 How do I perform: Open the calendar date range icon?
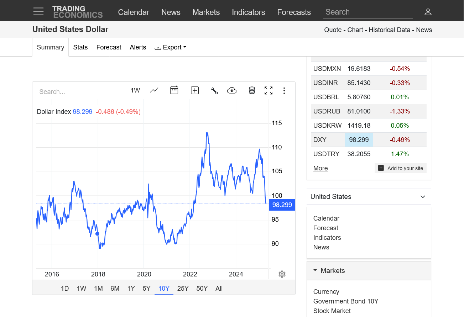[174, 90]
